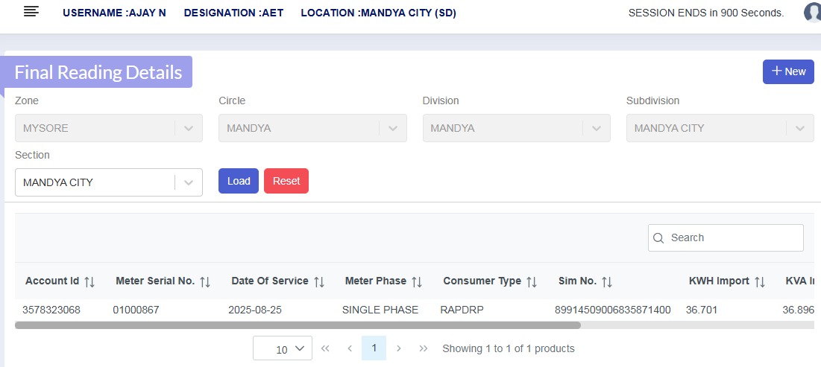Screen dimensions: 821x367
Task: Open the hamburger navigation menu
Action: [x=31, y=12]
